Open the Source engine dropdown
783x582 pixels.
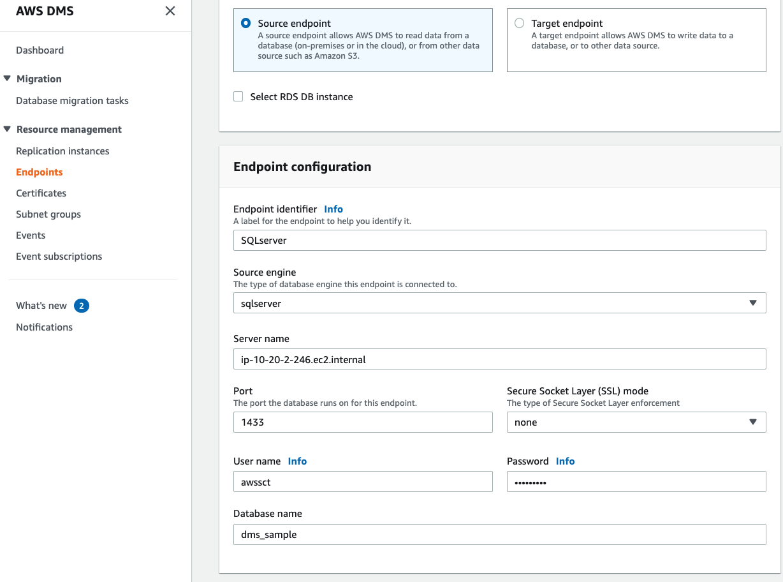[499, 303]
